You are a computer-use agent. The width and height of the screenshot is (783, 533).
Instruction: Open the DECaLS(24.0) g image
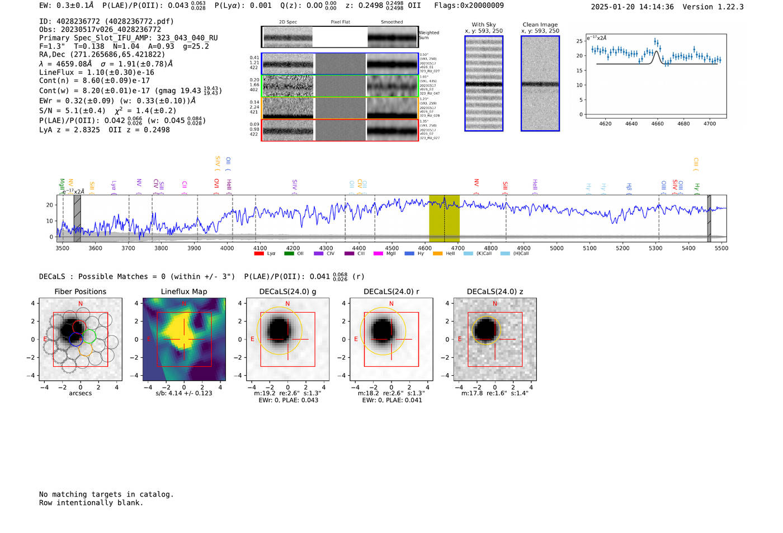pos(287,339)
